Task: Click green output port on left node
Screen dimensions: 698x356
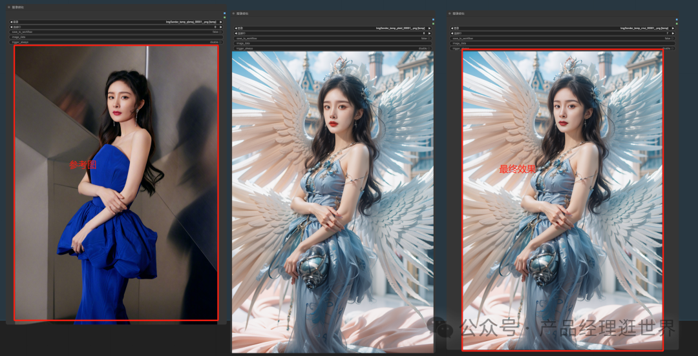Action: 224,17
